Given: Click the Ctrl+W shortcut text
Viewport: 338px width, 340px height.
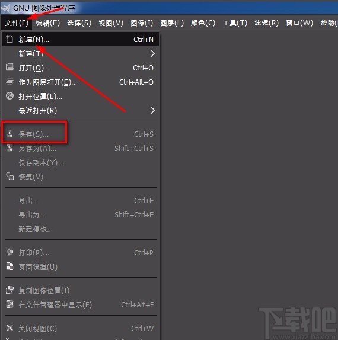Looking at the screenshot, I should pos(142,329).
